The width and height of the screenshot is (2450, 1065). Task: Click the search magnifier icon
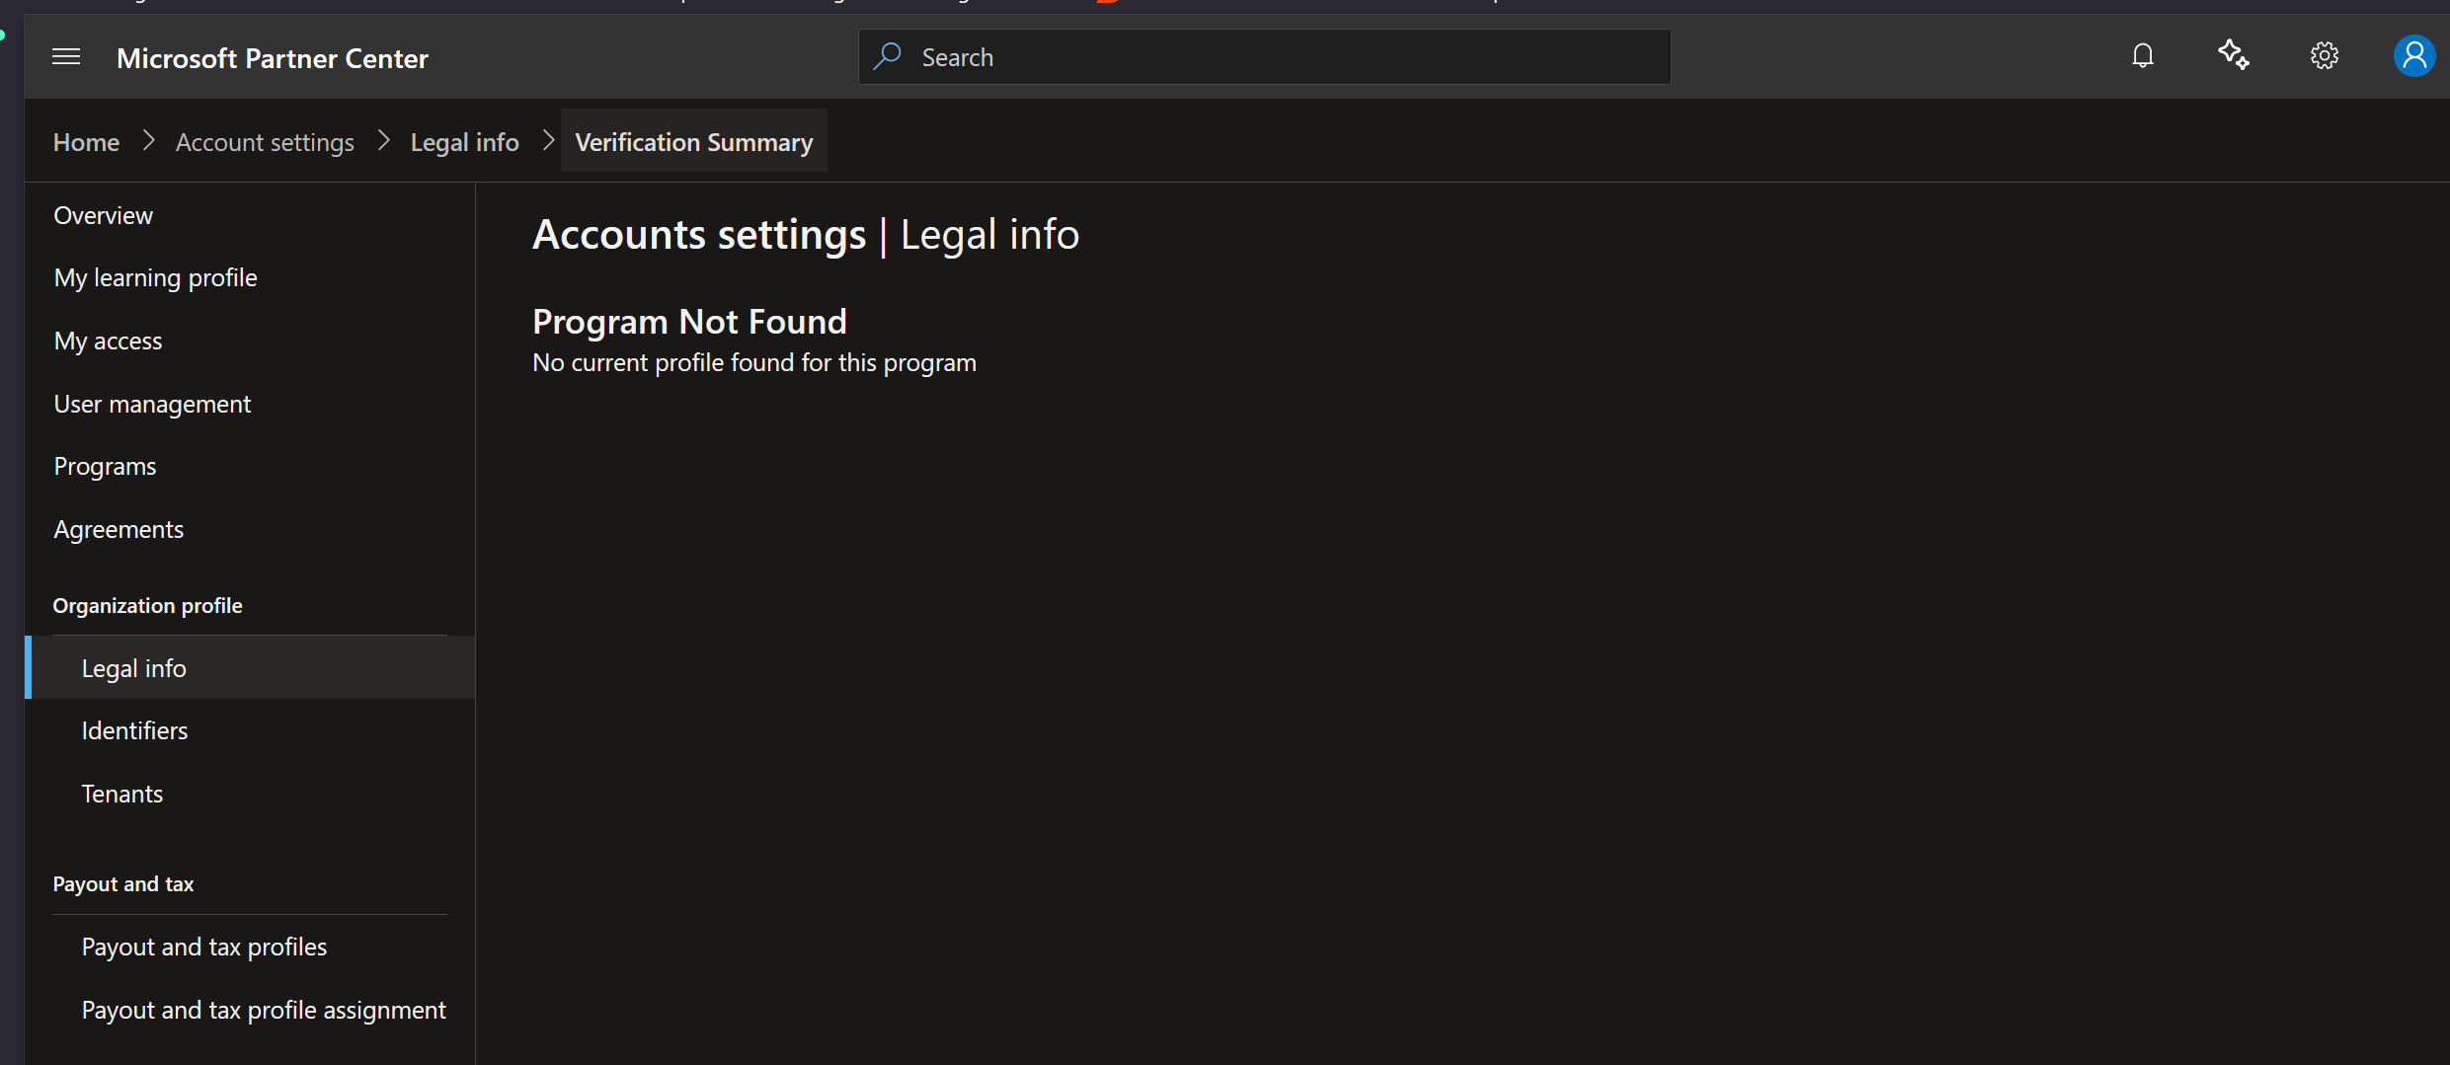click(887, 56)
